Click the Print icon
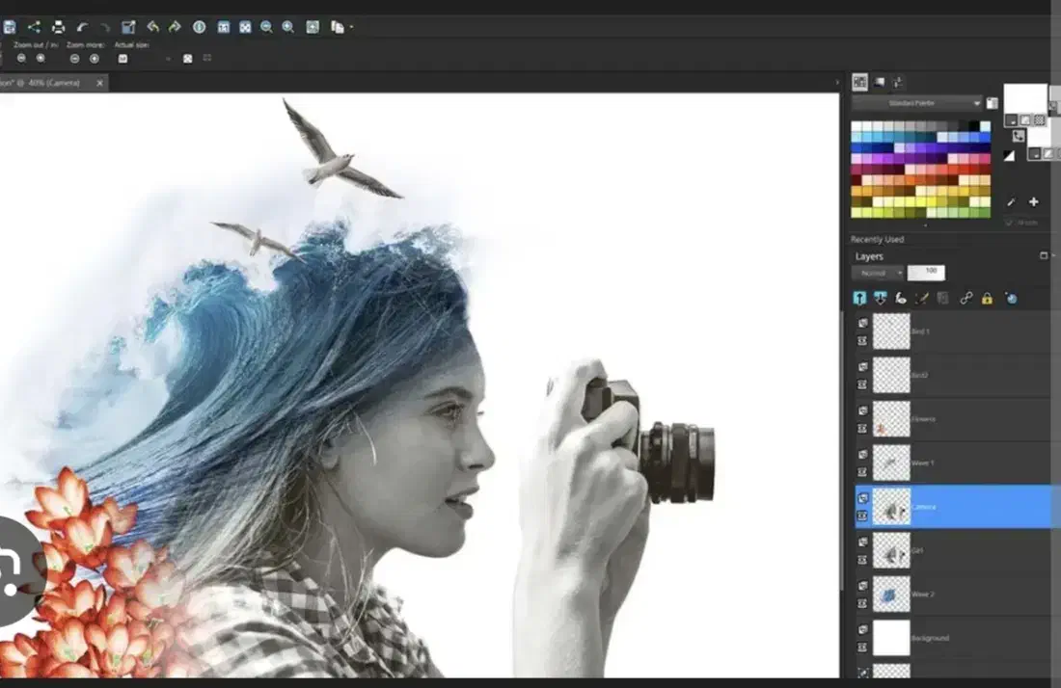Screen dimensions: 1061x688 pos(58,27)
